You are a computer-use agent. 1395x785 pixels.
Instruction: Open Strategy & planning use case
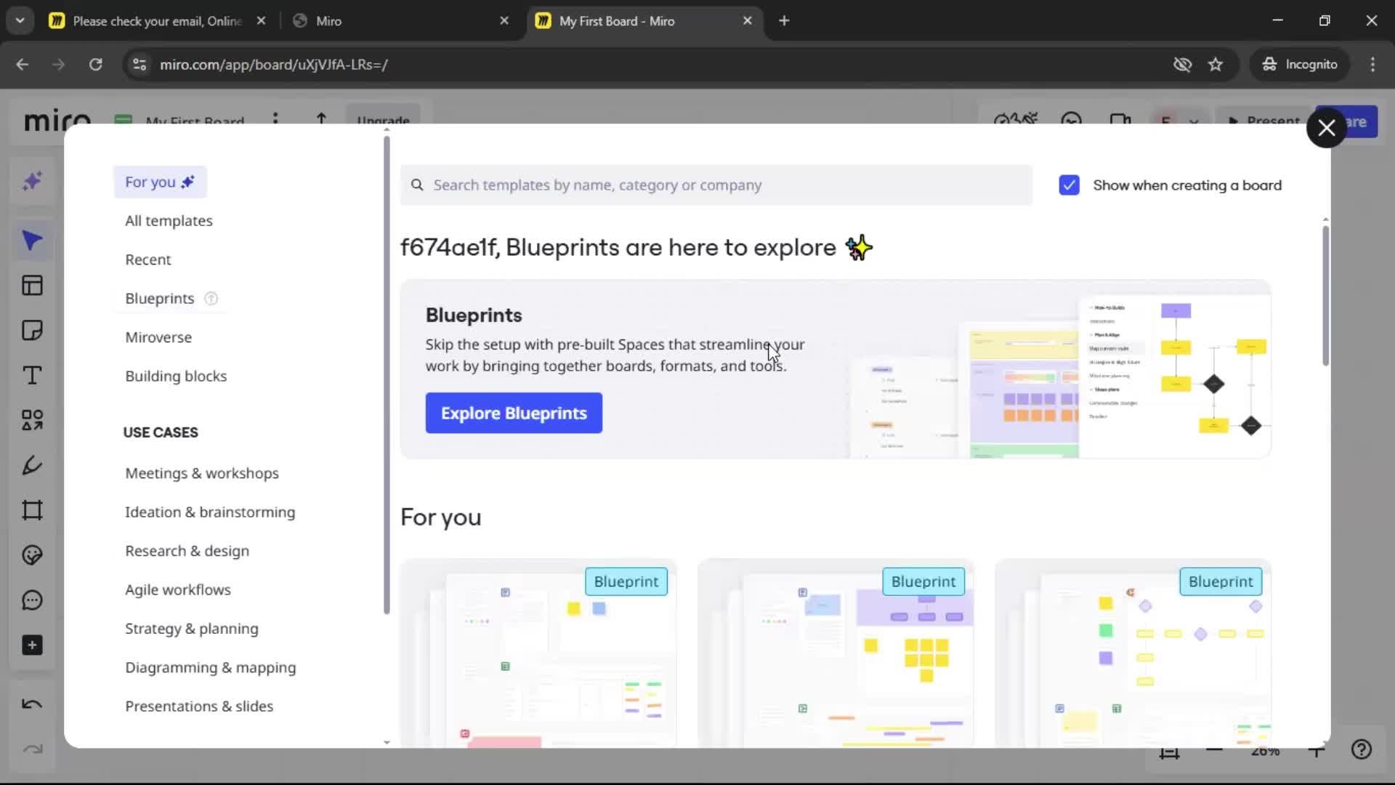[191, 629]
